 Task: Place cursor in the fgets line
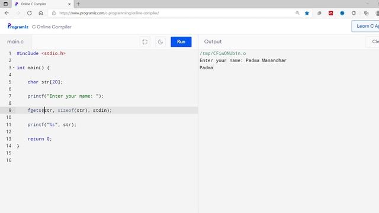pos(70,111)
